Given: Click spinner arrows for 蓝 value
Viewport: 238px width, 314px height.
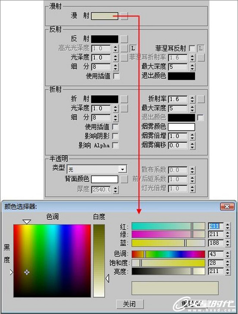Looking at the screenshot, I should click(x=228, y=243).
